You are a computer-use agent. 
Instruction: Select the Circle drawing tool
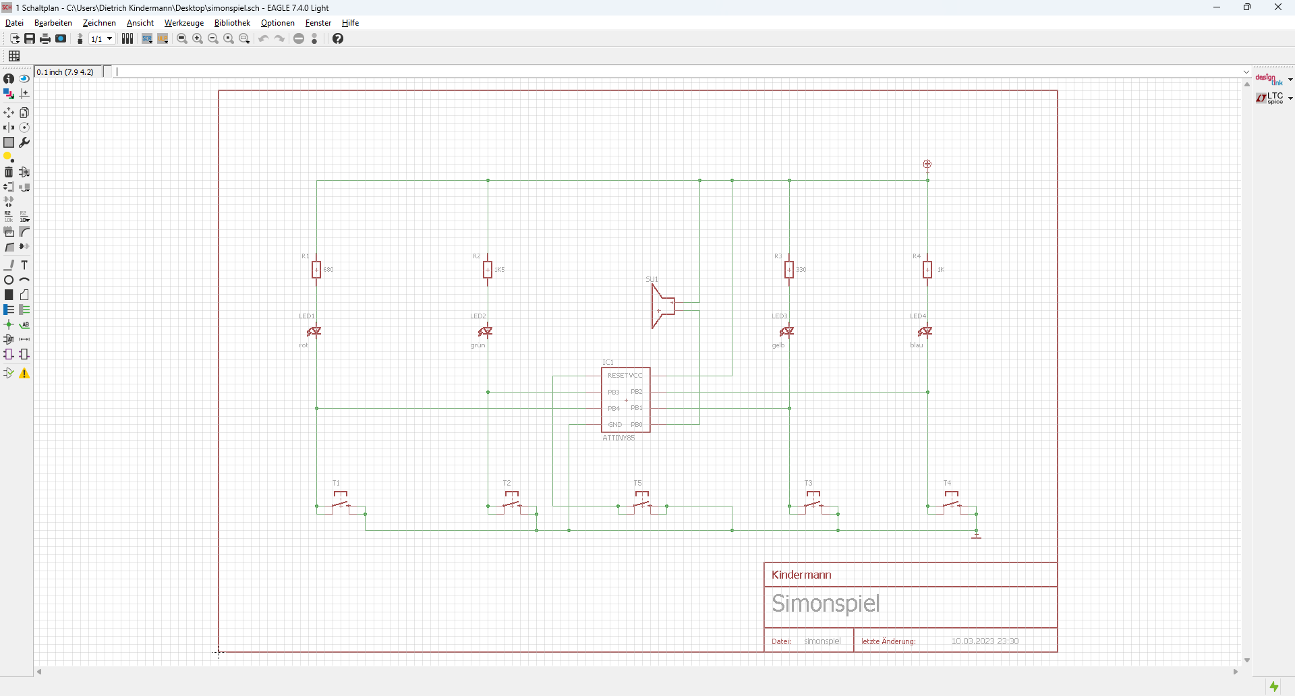[9, 280]
